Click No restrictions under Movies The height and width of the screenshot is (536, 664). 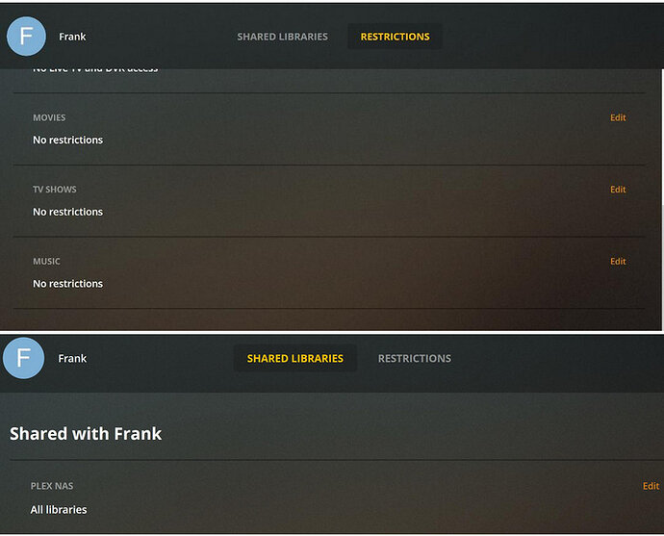[x=67, y=140]
